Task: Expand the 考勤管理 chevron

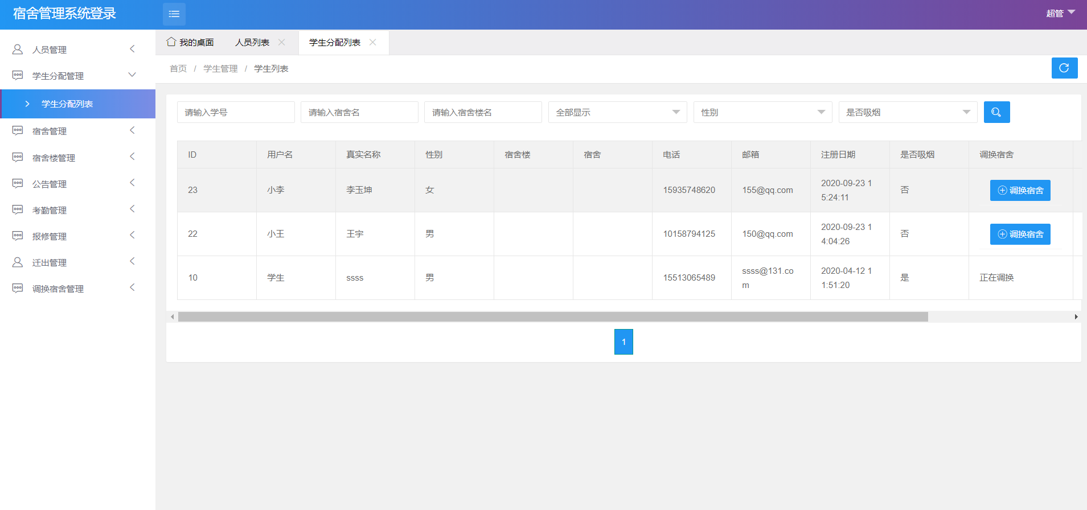Action: coord(132,209)
